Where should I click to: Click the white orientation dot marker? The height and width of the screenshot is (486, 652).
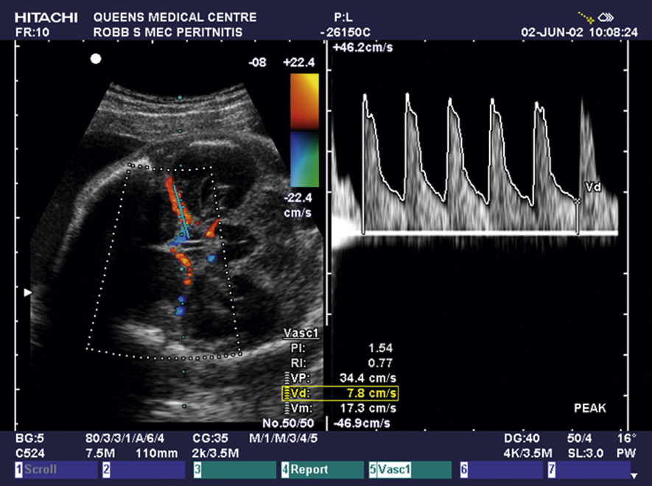[96, 59]
